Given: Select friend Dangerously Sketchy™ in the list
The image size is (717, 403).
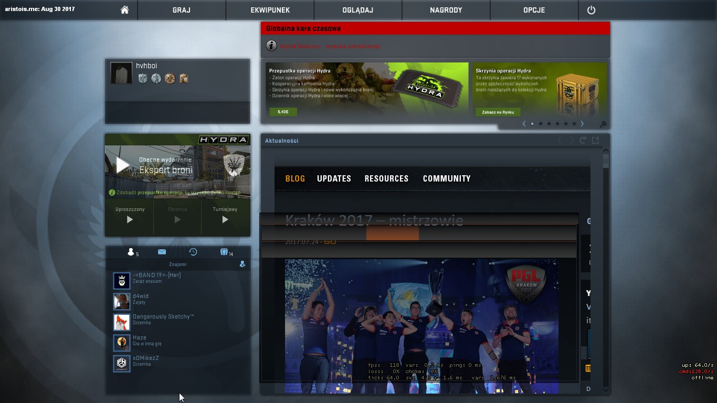Looking at the screenshot, I should (x=178, y=322).
